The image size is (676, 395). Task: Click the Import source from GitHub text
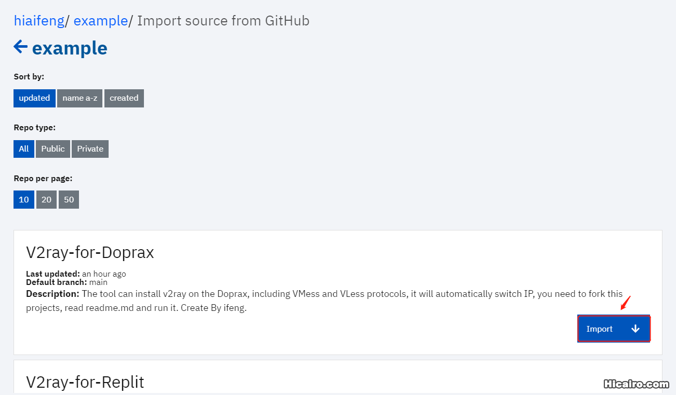pos(223,21)
